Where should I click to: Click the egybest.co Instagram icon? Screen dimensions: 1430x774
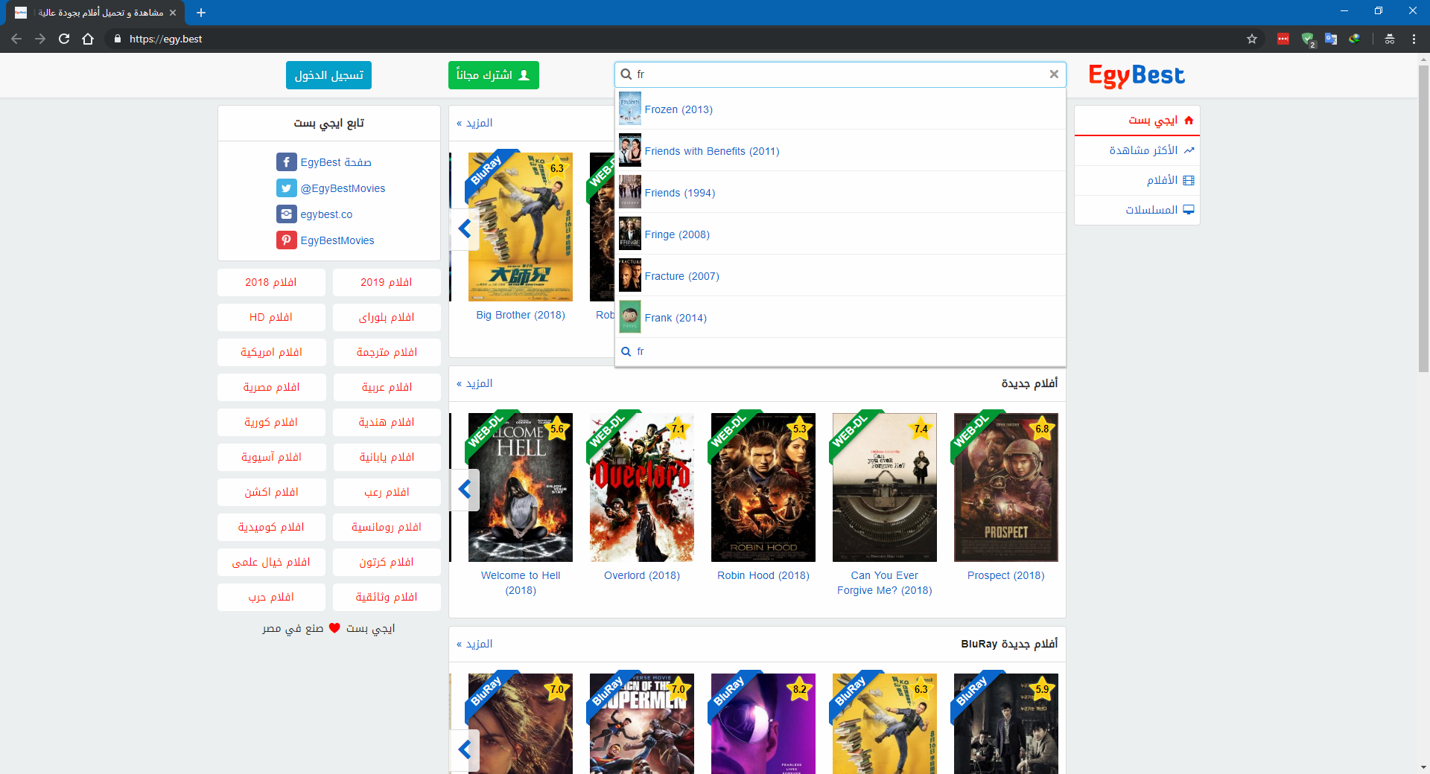[286, 214]
